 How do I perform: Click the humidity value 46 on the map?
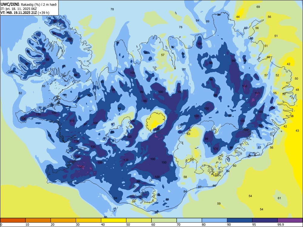(268, 57)
